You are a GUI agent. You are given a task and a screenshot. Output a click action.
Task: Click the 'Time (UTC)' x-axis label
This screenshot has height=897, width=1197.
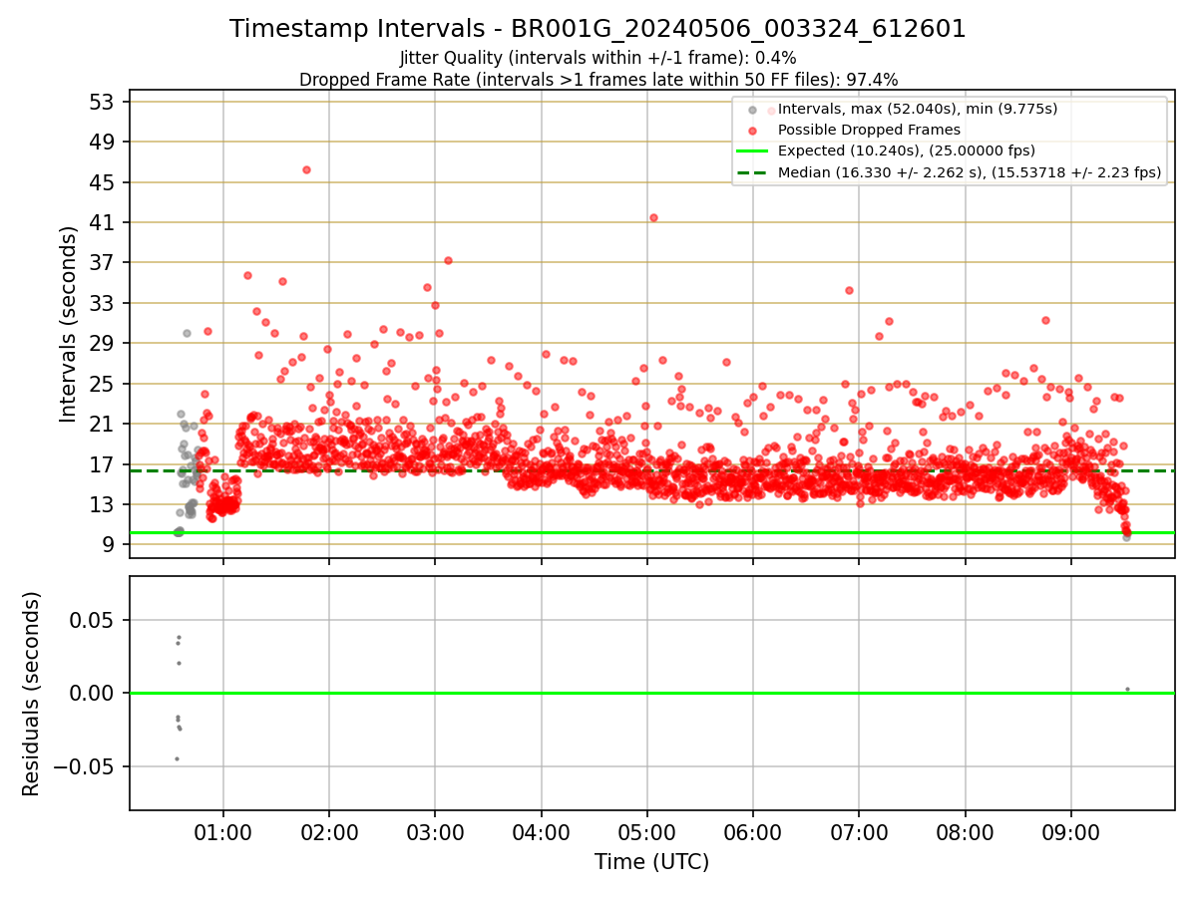[x=651, y=862]
